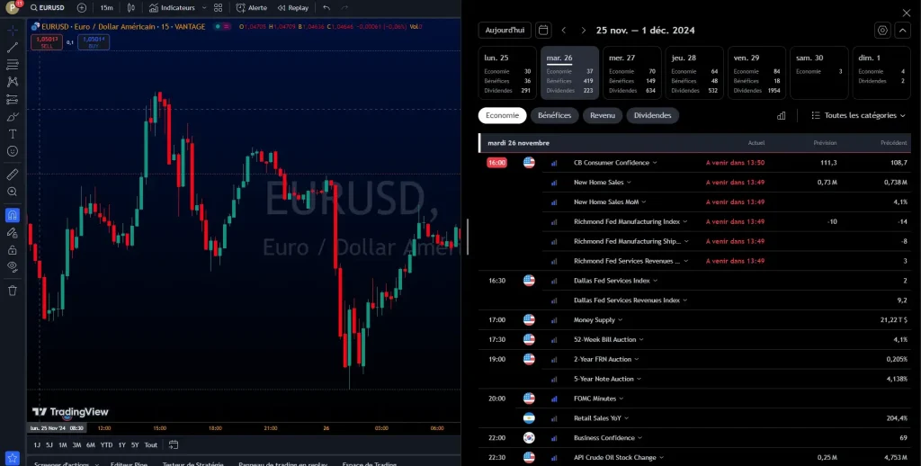Click the trash remove objects icon
921x466 pixels.
[x=13, y=291]
